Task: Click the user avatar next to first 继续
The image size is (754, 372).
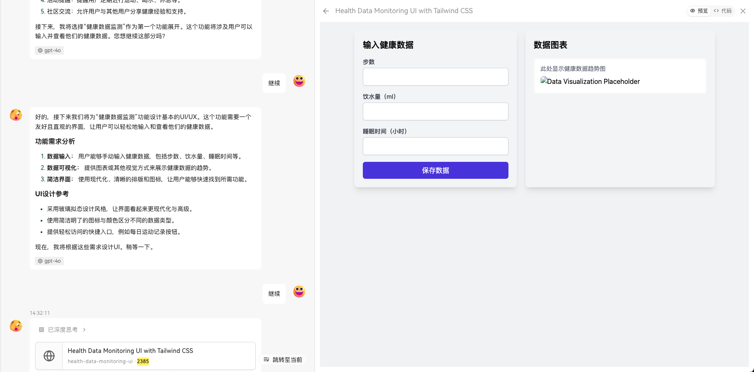Action: (299, 81)
